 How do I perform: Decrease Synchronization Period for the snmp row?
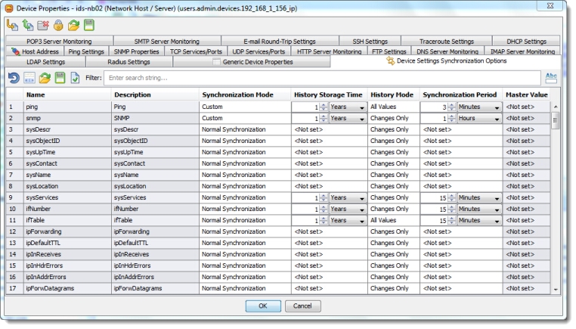[451, 121]
